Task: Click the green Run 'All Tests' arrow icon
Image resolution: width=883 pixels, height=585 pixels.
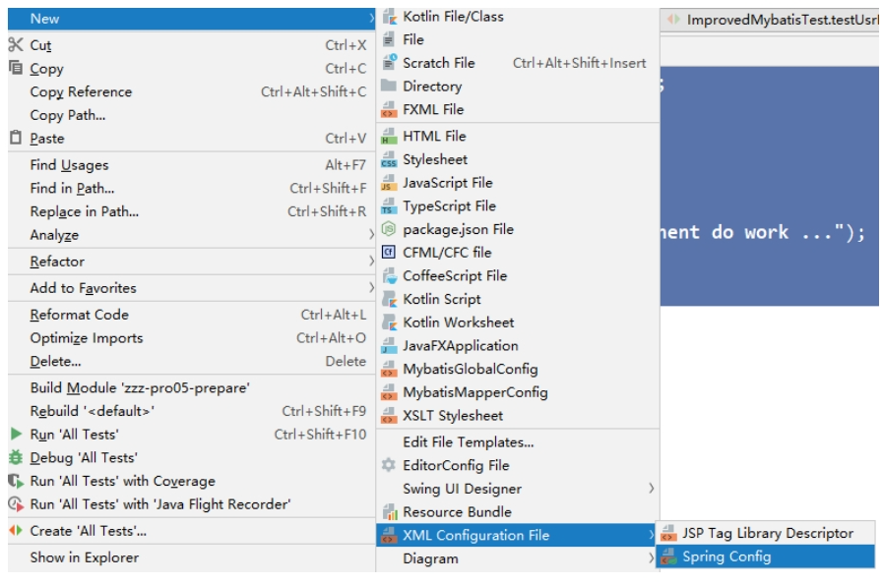Action: click(x=16, y=435)
